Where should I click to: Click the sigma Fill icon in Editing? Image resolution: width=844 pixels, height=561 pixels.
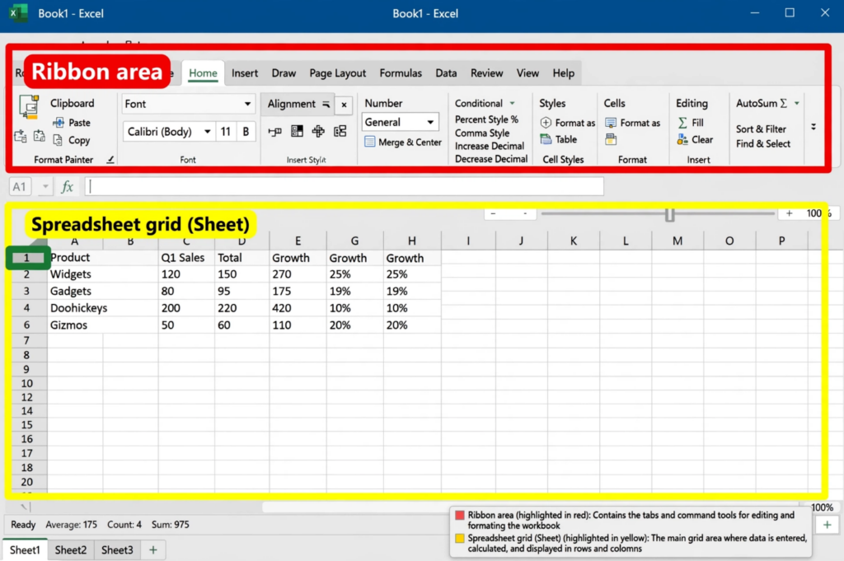pyautogui.click(x=682, y=123)
